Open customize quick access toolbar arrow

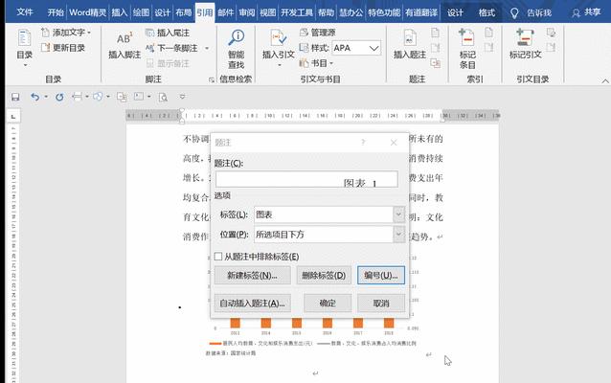182,97
